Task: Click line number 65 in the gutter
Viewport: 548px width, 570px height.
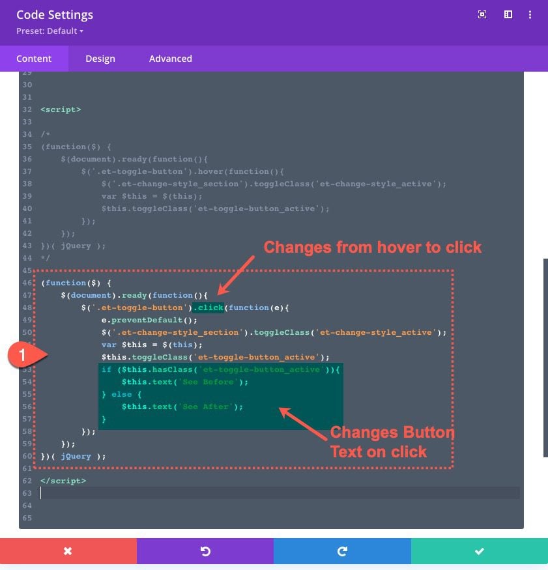Action: click(27, 518)
